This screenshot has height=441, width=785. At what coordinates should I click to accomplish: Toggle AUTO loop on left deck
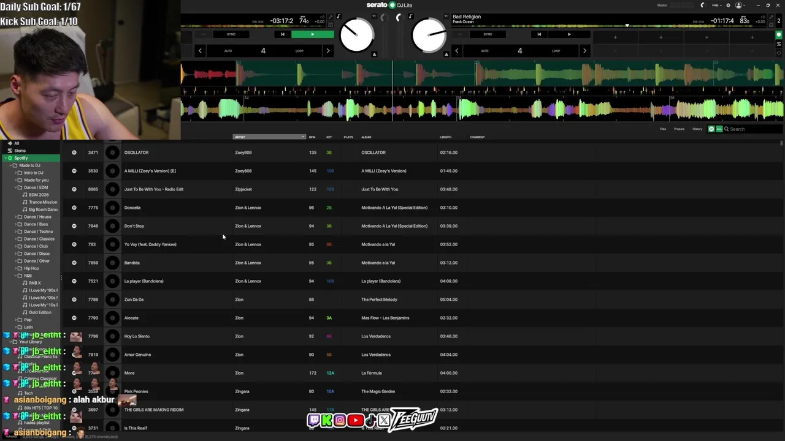(x=228, y=51)
